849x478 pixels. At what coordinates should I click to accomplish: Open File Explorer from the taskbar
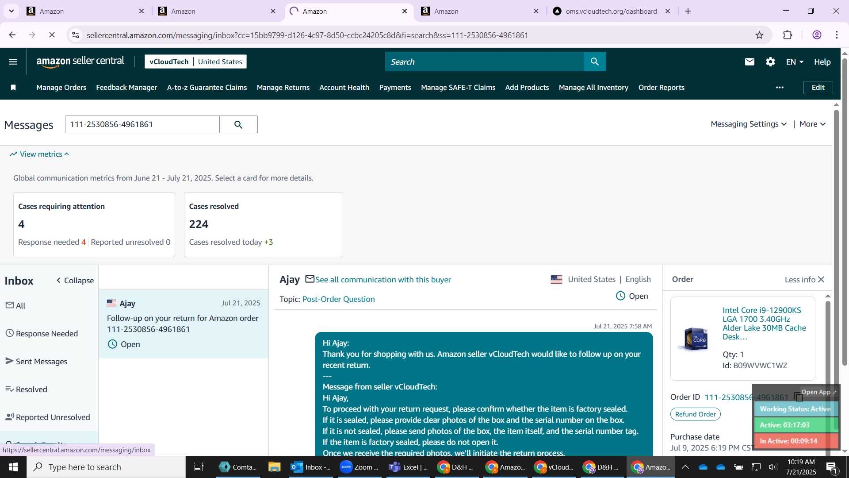click(x=274, y=467)
